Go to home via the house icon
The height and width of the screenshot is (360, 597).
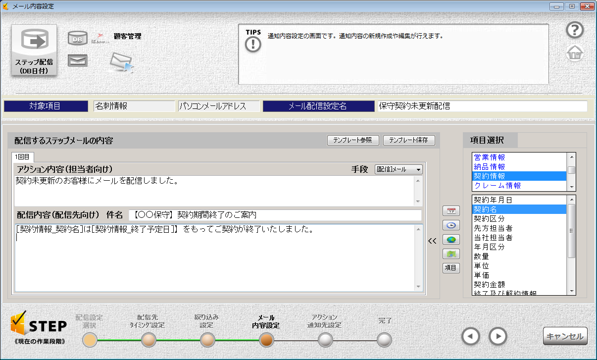(x=575, y=53)
